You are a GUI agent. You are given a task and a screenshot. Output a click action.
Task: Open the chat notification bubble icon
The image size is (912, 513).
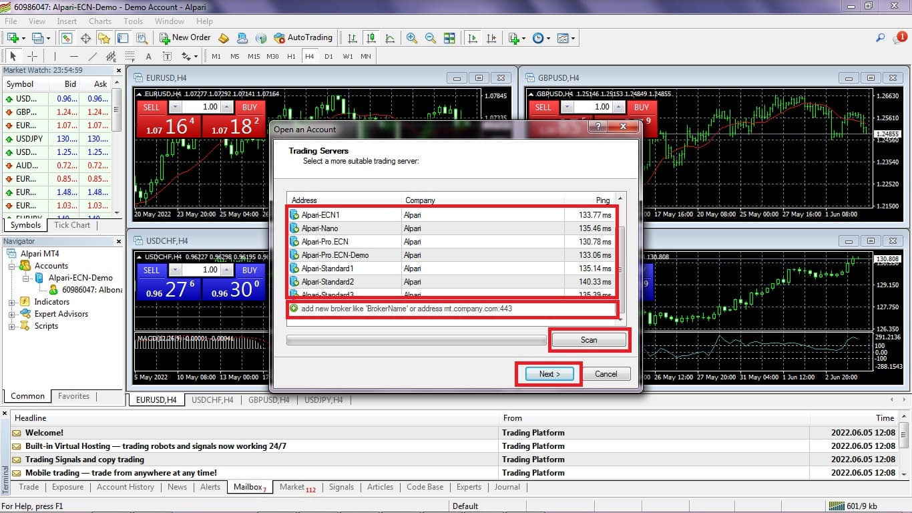pos(899,38)
